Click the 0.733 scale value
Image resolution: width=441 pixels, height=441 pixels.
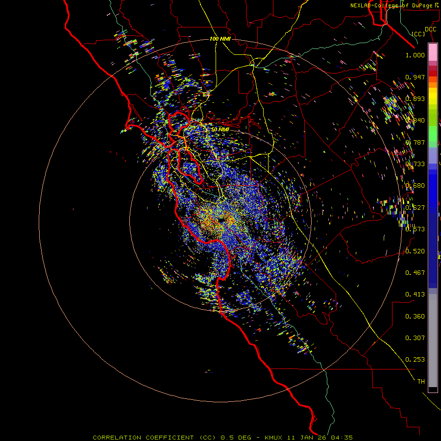pyautogui.click(x=415, y=164)
